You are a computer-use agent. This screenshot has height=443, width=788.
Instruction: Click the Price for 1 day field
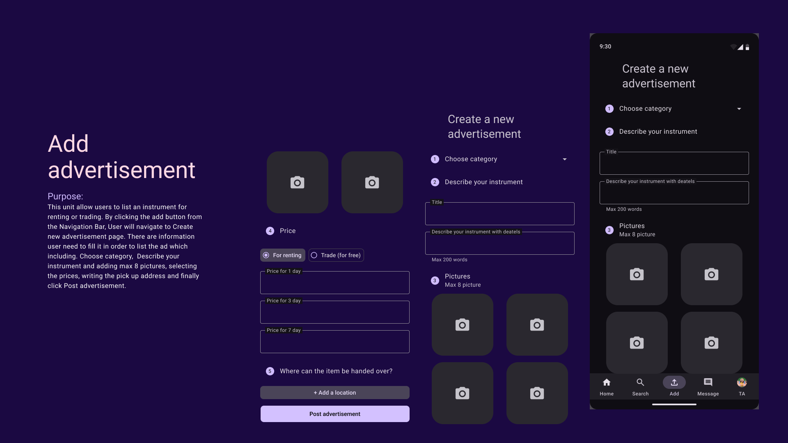pyautogui.click(x=335, y=283)
